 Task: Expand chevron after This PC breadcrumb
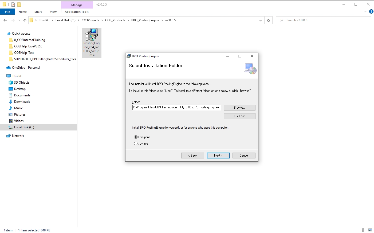[x=52, y=20]
